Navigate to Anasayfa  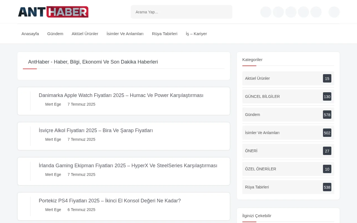30,33
